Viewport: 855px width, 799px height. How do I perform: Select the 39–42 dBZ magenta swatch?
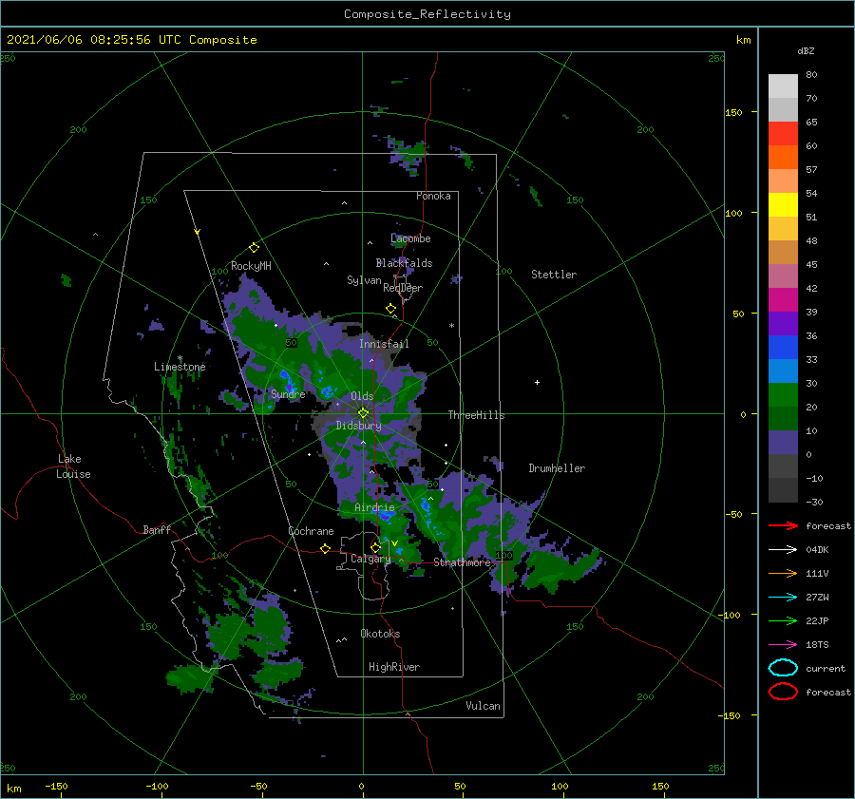(783, 300)
